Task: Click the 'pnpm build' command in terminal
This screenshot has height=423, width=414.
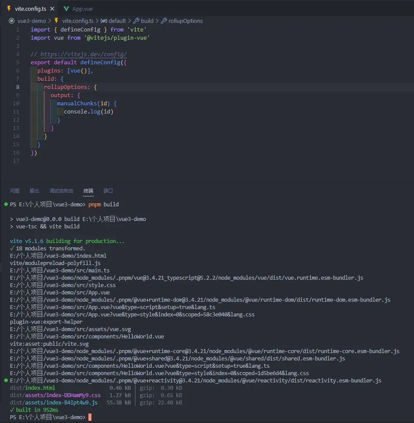Action: pos(103,204)
